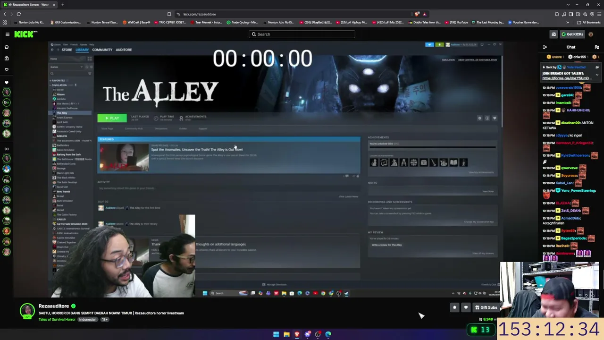
Task: Go back in the browser
Action: (x=5, y=14)
